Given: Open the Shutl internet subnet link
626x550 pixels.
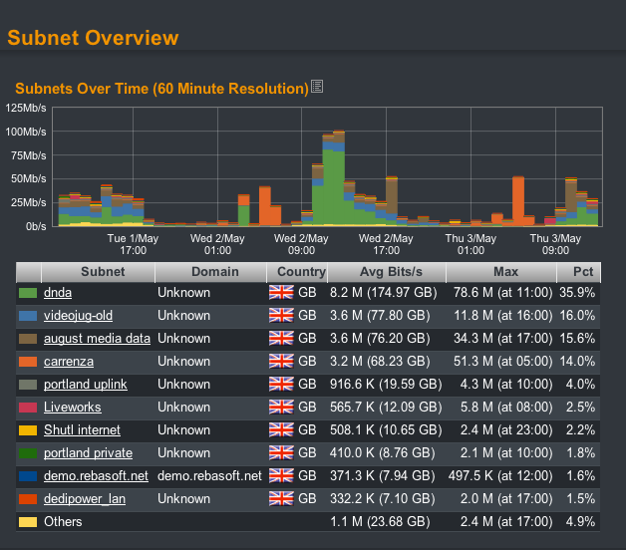Looking at the screenshot, I should (x=82, y=430).
